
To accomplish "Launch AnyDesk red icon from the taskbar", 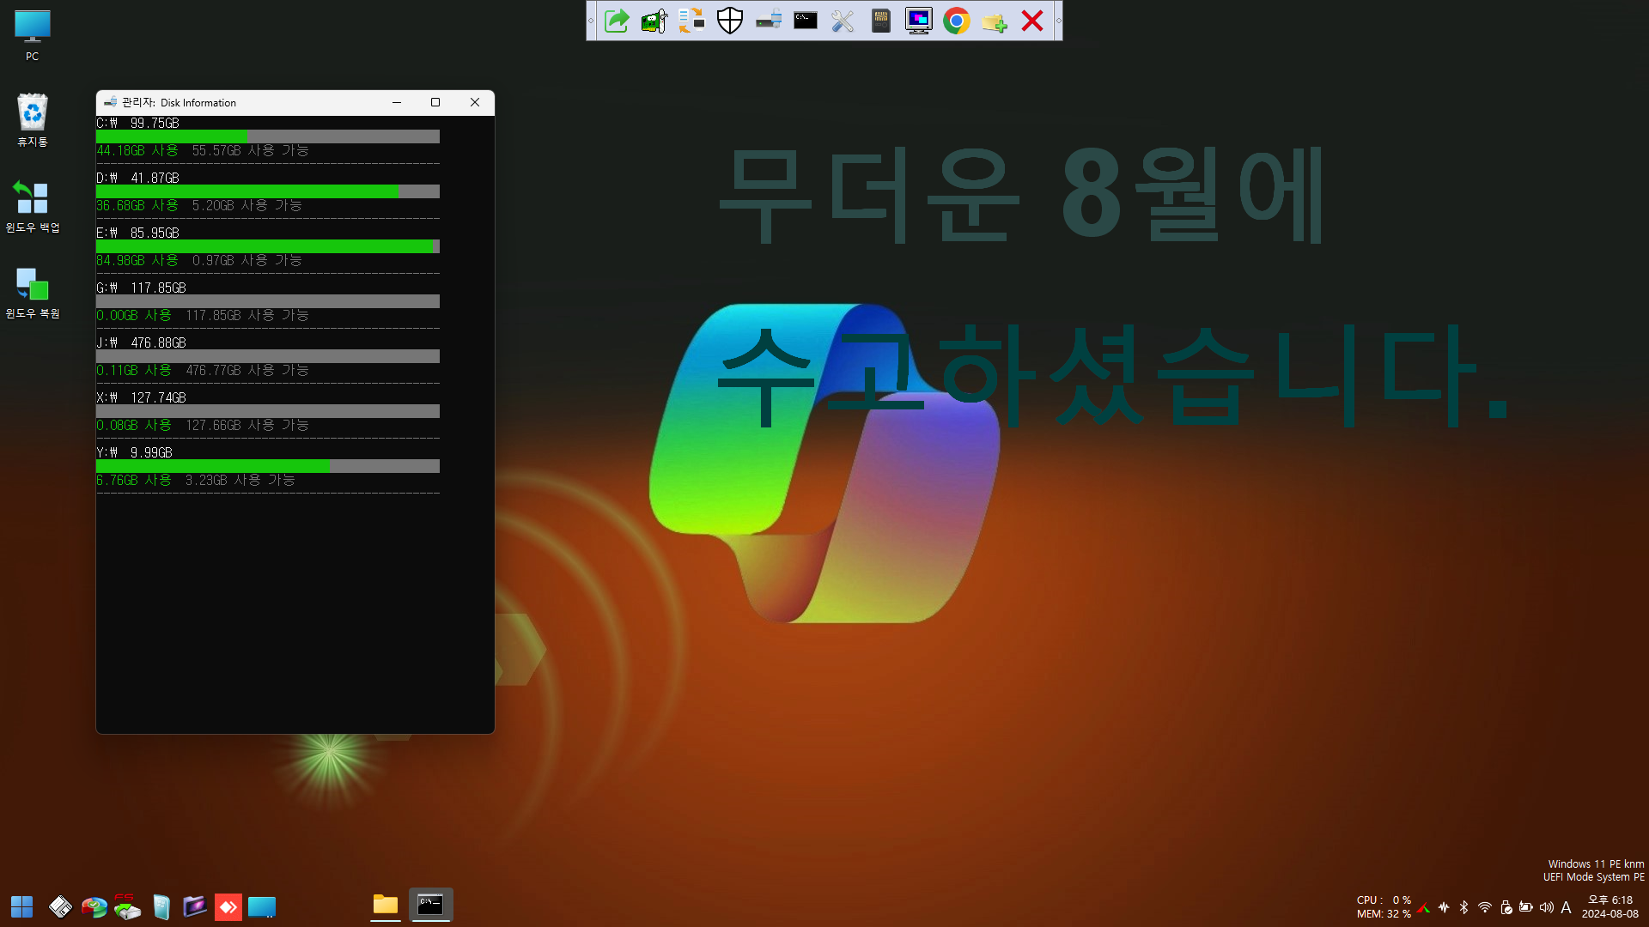I will pyautogui.click(x=228, y=906).
